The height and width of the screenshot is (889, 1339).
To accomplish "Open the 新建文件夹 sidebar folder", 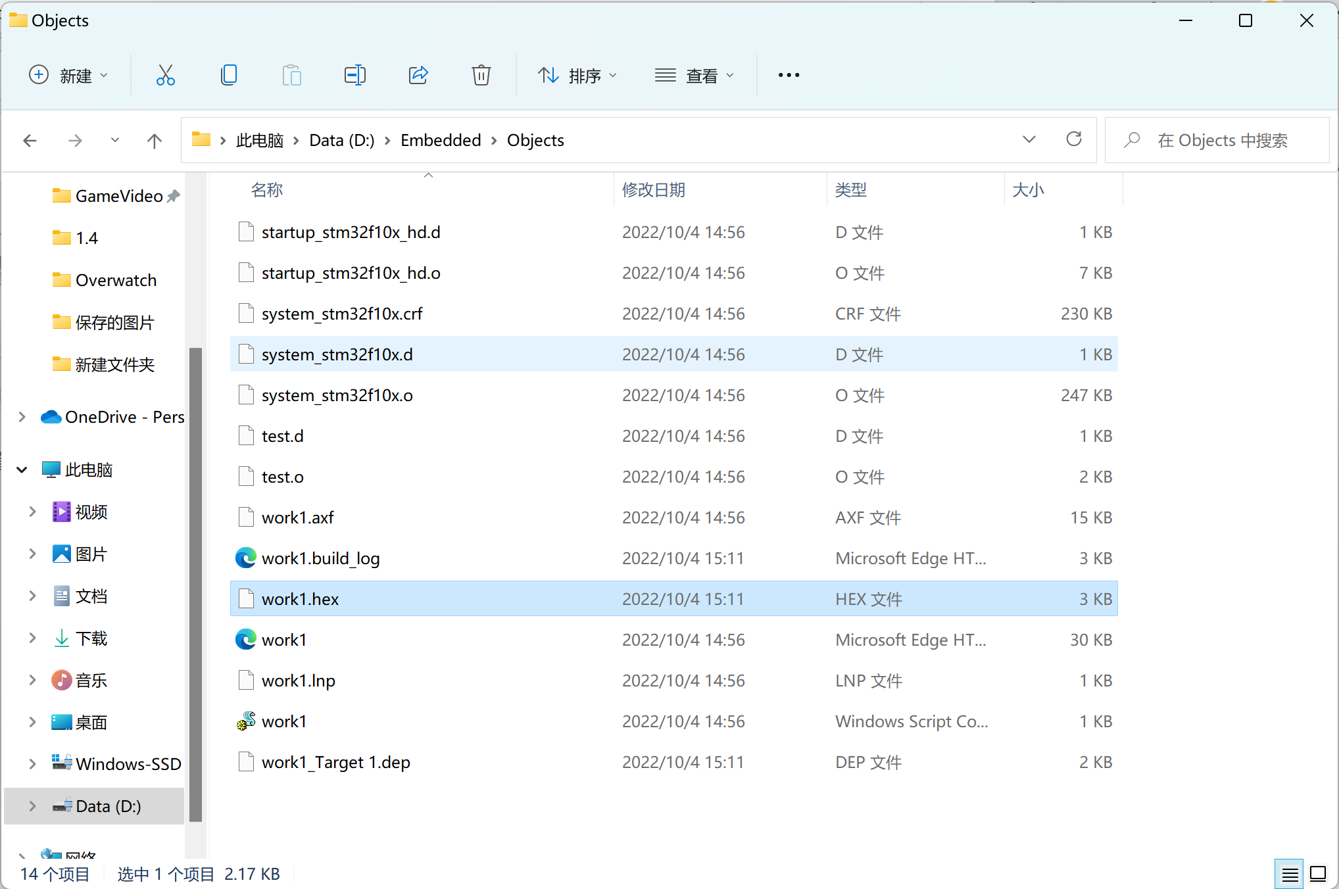I will click(103, 364).
